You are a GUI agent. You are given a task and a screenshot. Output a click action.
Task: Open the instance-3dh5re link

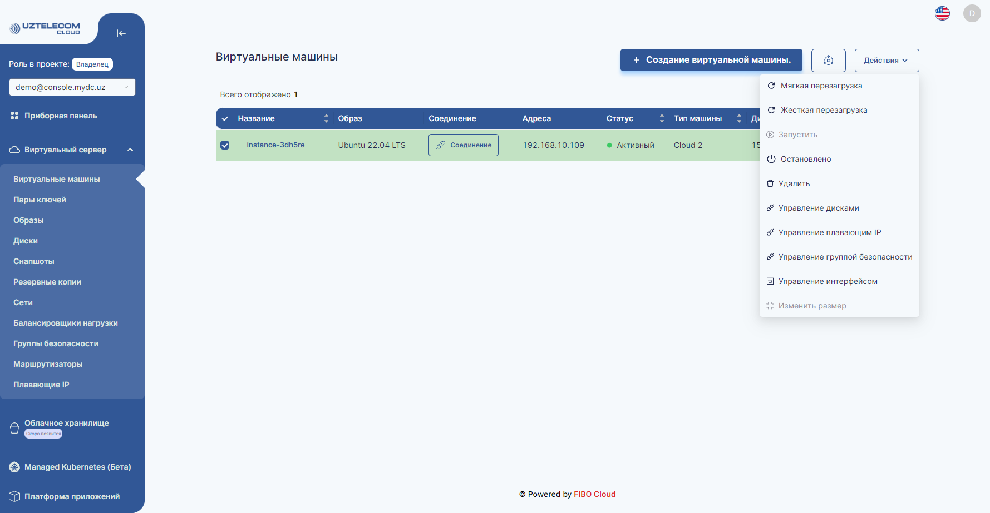tap(275, 145)
